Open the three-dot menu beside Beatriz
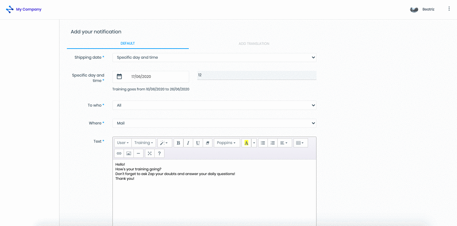Image resolution: width=457 pixels, height=226 pixels. 449,9
